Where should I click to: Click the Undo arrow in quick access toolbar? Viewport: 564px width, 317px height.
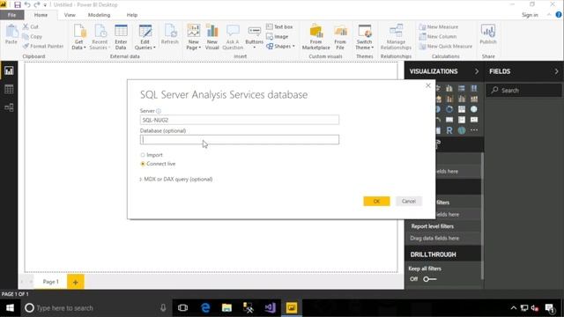(x=27, y=4)
